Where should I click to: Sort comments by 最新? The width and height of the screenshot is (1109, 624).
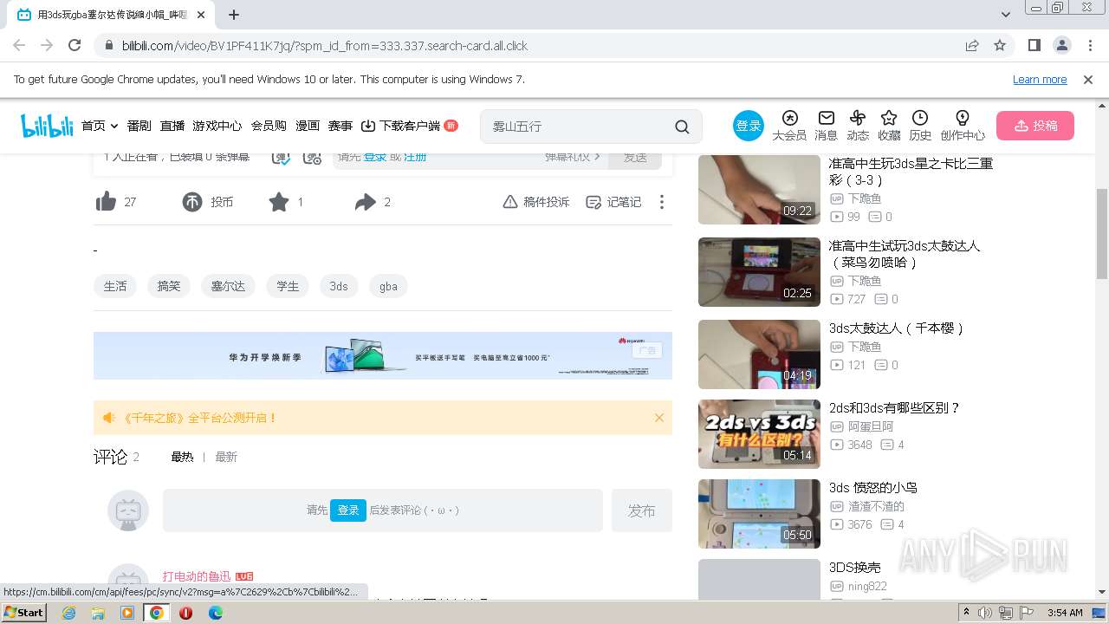click(x=226, y=457)
